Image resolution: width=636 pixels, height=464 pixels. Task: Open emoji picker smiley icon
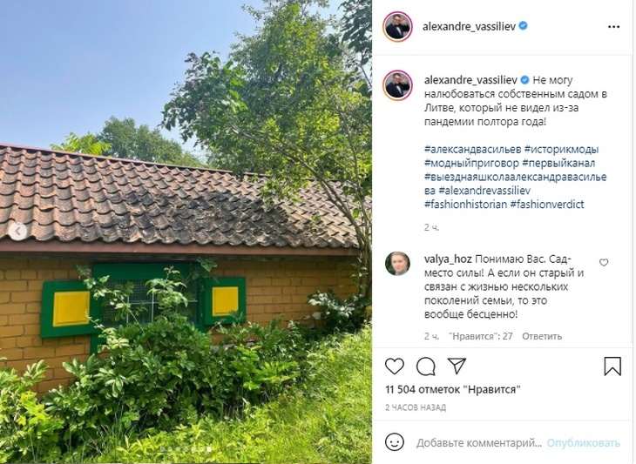395,442
